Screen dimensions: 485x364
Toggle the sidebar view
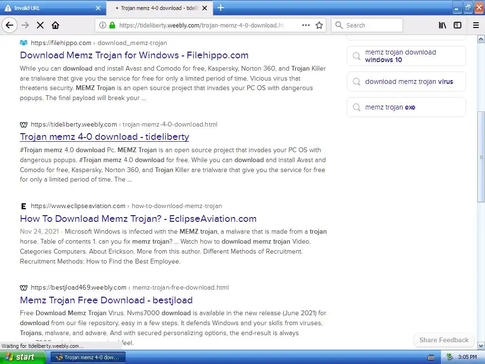(x=458, y=25)
